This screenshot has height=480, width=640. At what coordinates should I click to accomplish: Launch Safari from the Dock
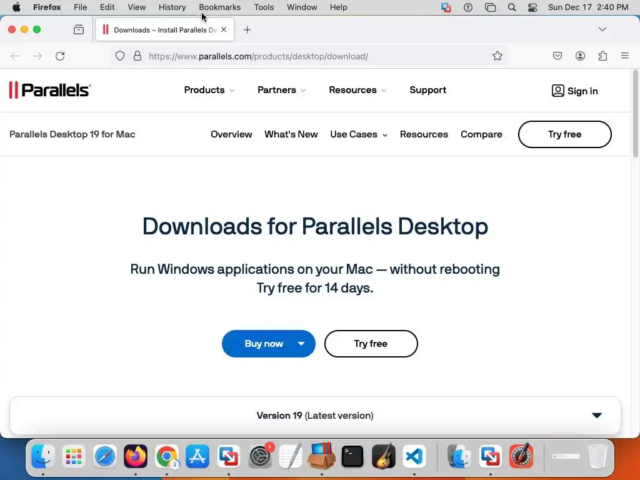(x=104, y=456)
